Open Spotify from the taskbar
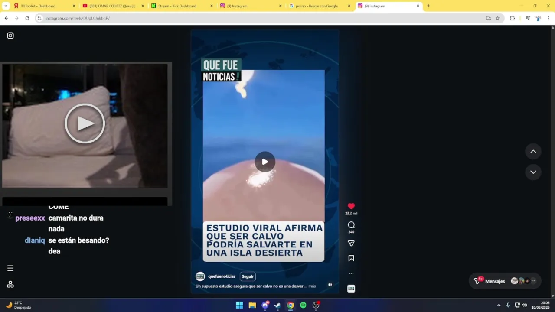Viewport: 555px width, 312px height. 303,305
